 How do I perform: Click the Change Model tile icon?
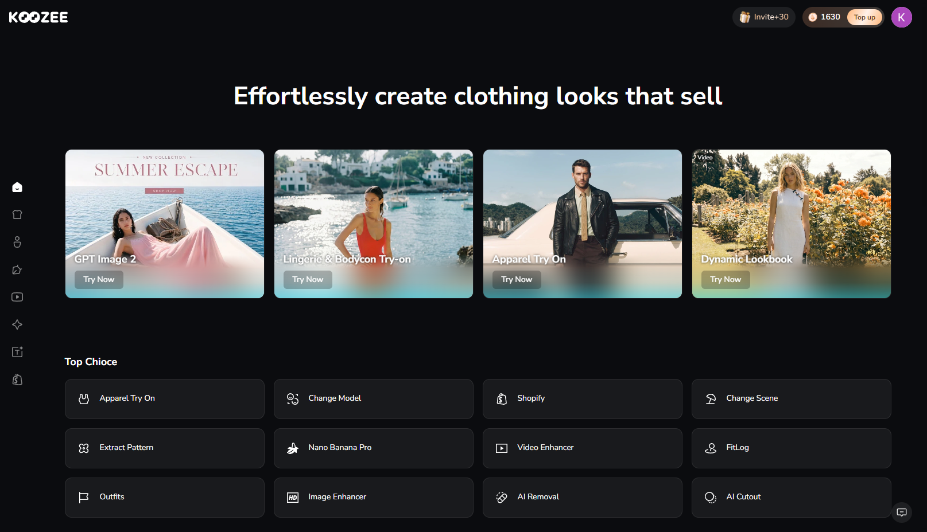293,398
